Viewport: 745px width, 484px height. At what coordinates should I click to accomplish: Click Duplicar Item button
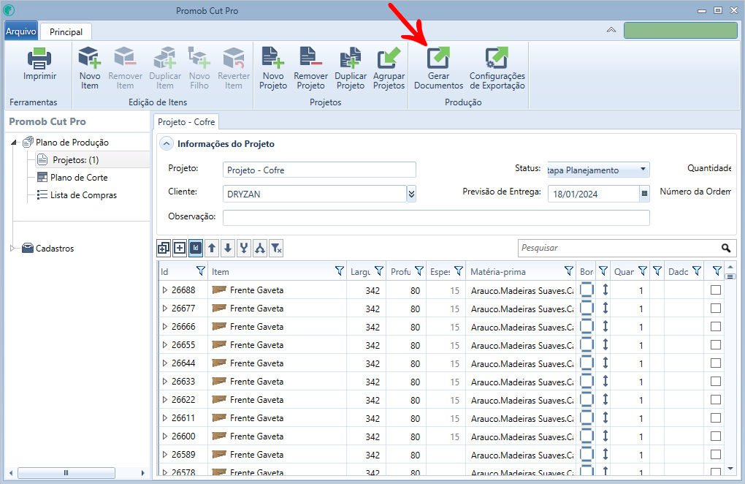coord(165,68)
